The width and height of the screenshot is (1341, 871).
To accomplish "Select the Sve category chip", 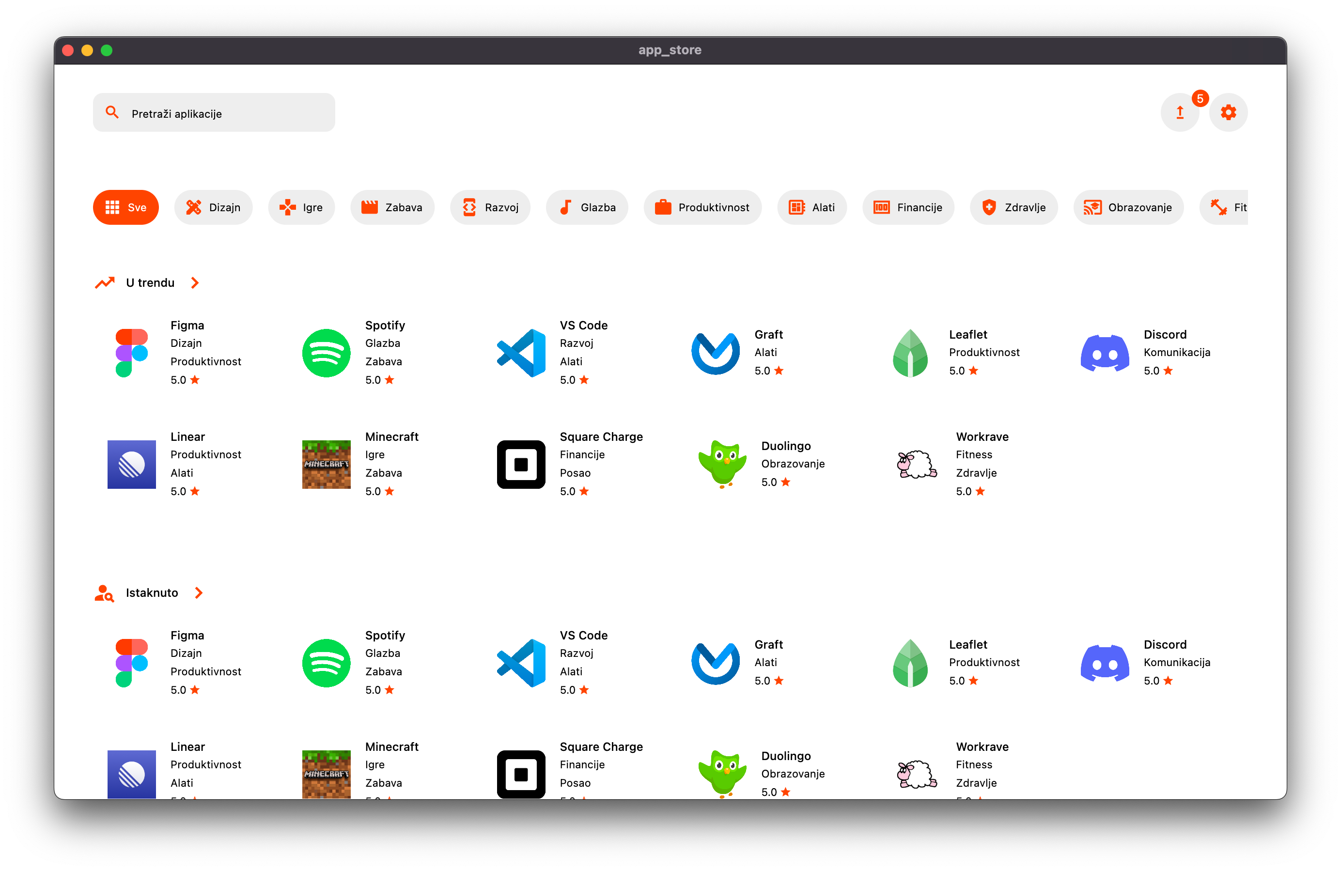I will [125, 207].
